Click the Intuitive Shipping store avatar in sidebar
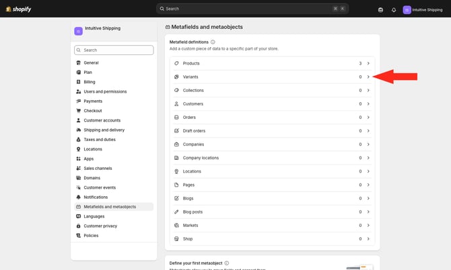Screen dimensions: 451x270 (x=78, y=31)
